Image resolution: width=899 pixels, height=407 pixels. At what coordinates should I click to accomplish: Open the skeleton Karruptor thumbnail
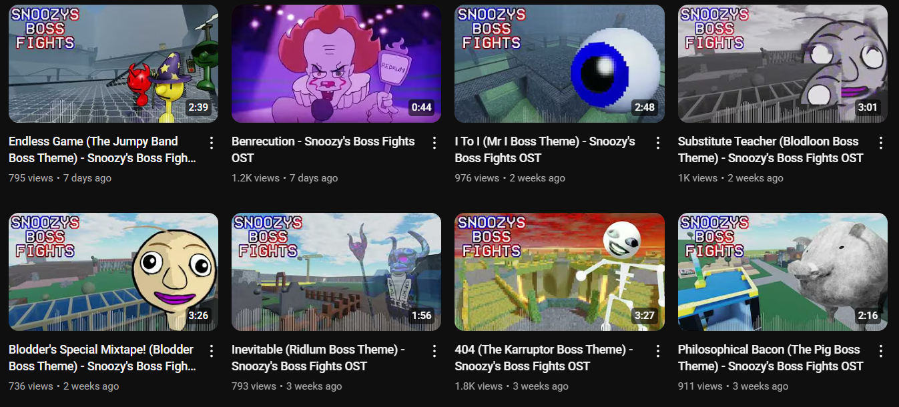coord(559,272)
